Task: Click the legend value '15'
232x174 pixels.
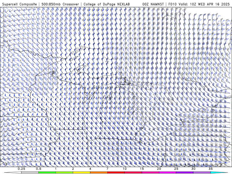Action: click(142, 169)
